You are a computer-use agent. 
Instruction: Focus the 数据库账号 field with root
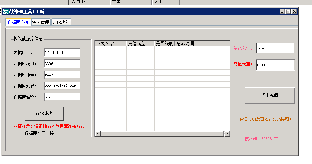click(62, 75)
